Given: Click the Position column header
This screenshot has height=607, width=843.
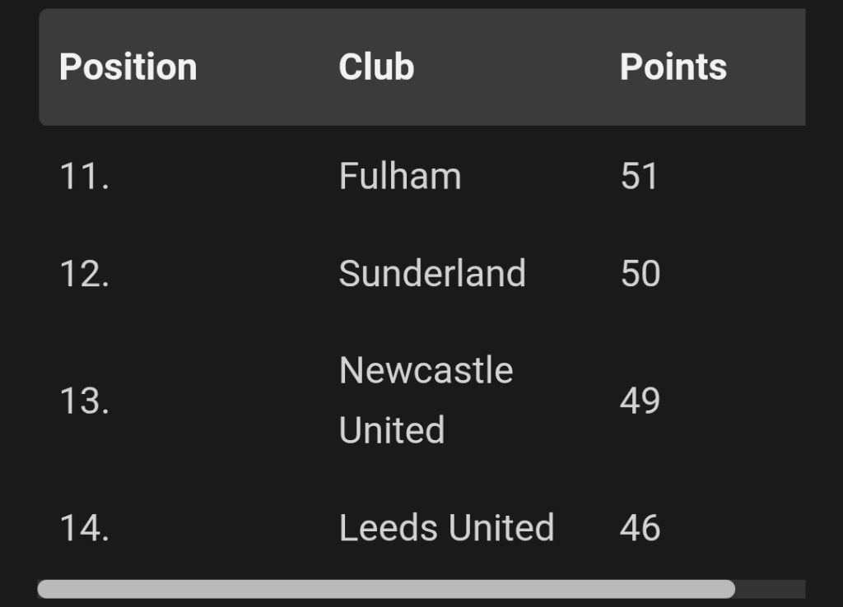Looking at the screenshot, I should [x=128, y=67].
